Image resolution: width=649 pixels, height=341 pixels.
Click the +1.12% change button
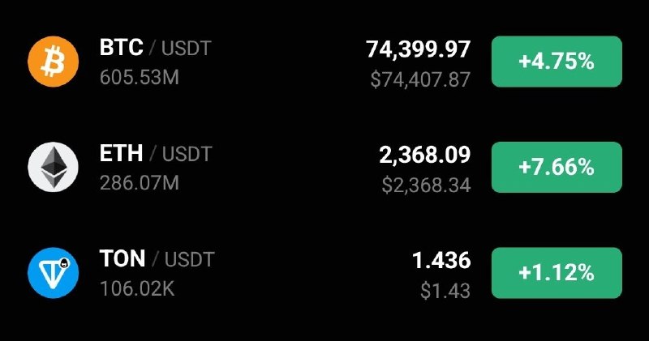(557, 273)
